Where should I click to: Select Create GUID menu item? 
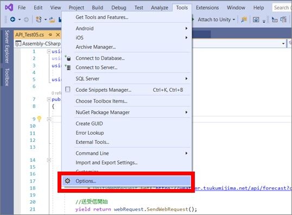coord(126,124)
